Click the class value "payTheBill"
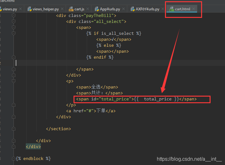 click(x=99, y=15)
